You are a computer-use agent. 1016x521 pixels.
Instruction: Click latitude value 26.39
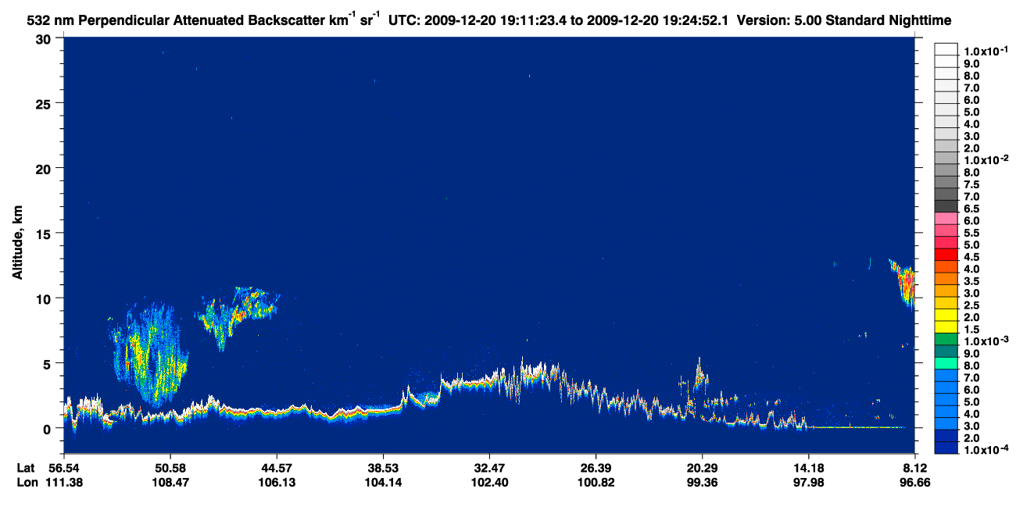pos(596,468)
